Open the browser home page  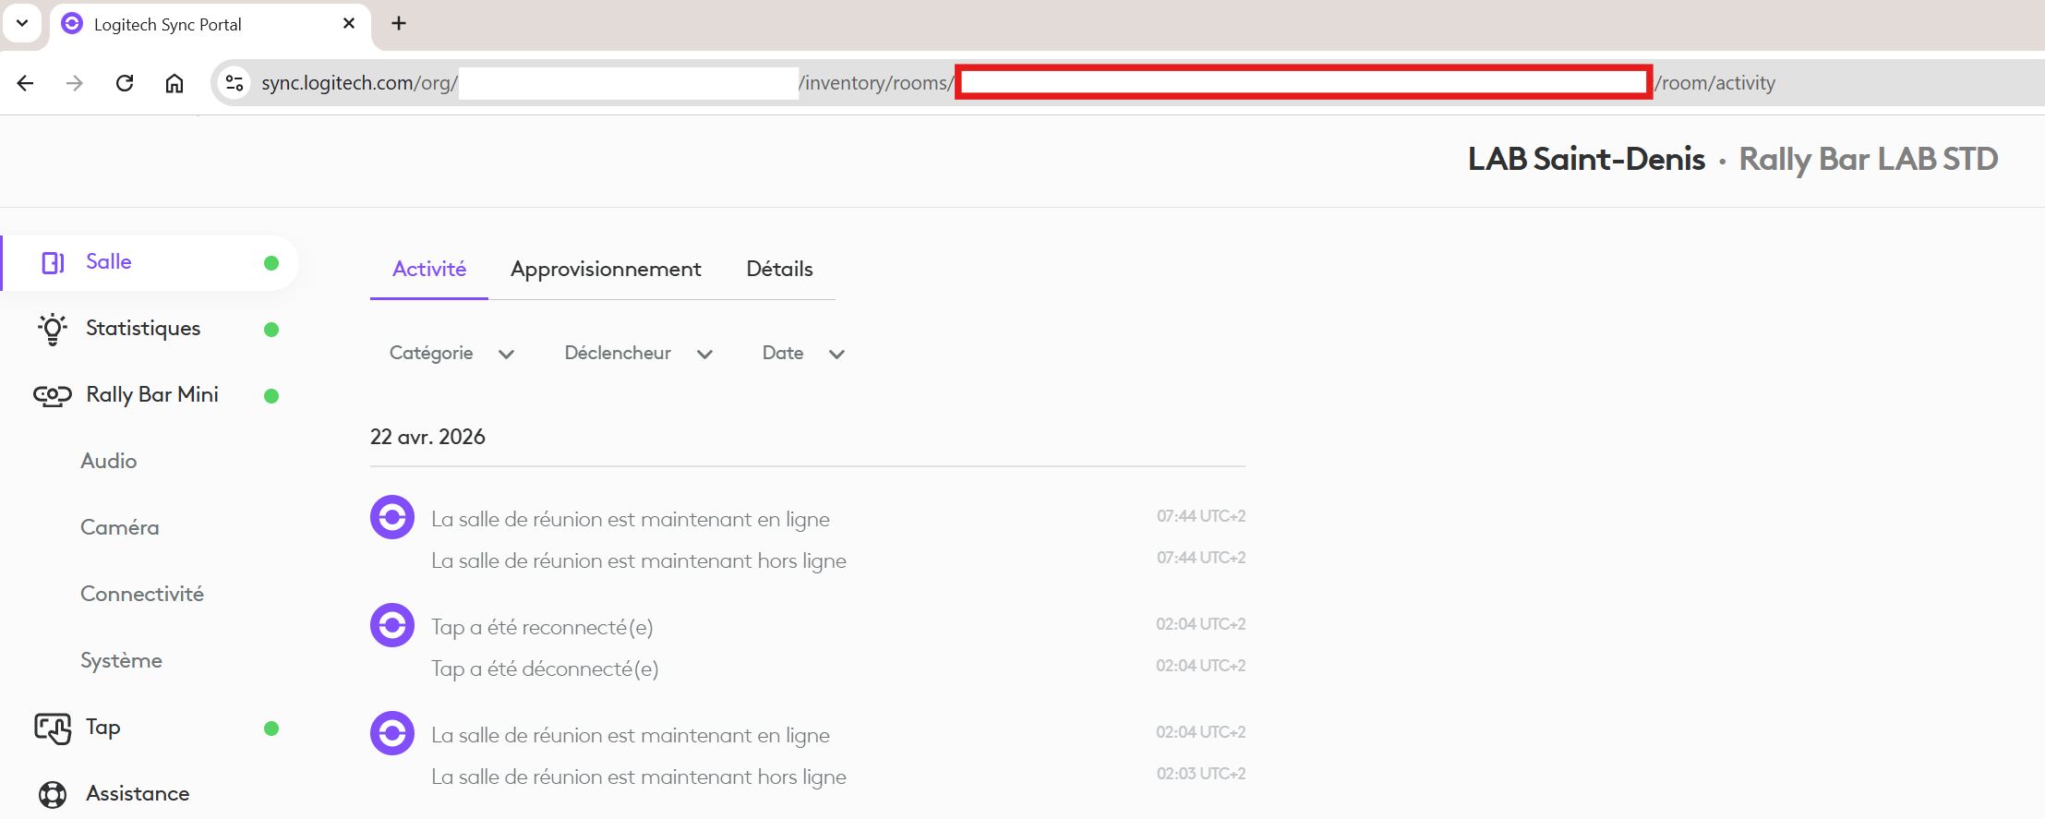174,83
